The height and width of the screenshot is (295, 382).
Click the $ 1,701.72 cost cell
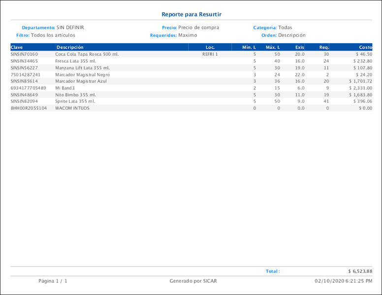click(x=360, y=81)
